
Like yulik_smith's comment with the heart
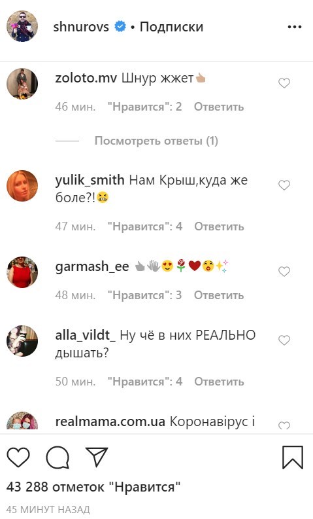(284, 185)
